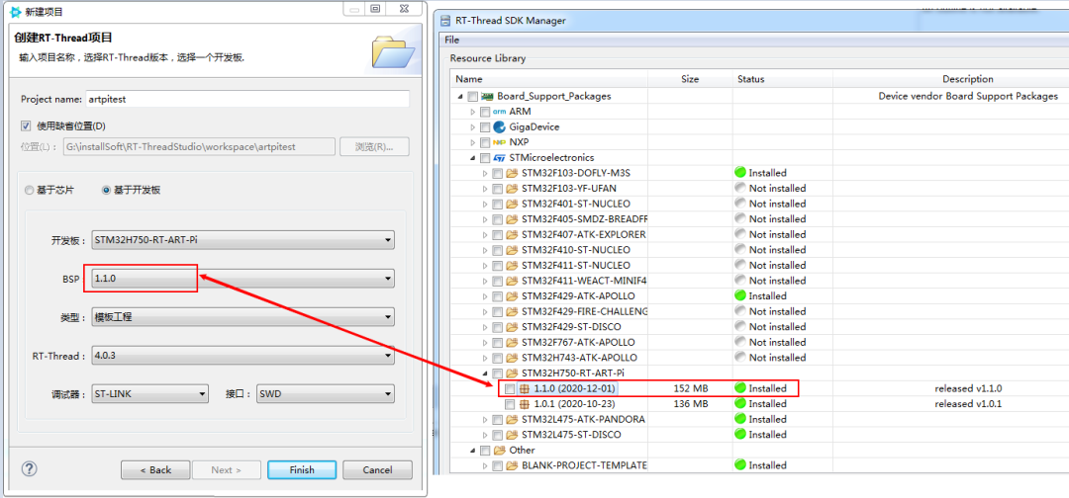
Task: Click the grey Not installed icon for STM32F103-YF-UFAN
Action: point(740,189)
